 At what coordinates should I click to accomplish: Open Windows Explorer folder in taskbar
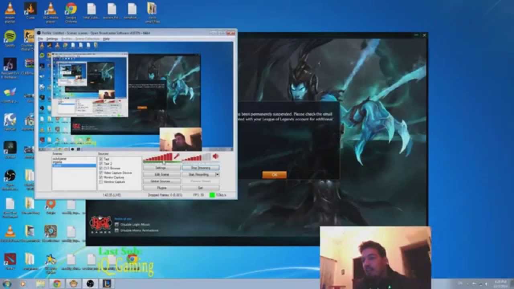tap(40, 284)
